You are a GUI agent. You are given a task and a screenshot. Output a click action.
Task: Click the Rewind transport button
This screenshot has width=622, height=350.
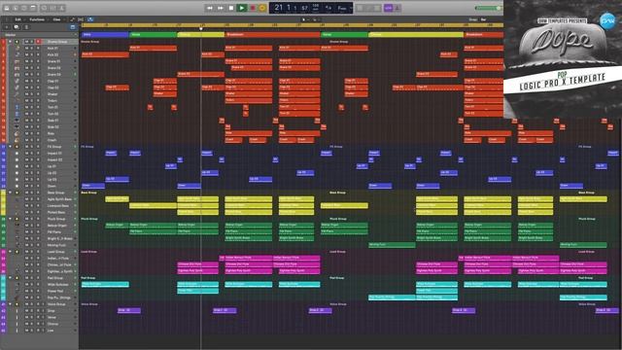point(210,8)
